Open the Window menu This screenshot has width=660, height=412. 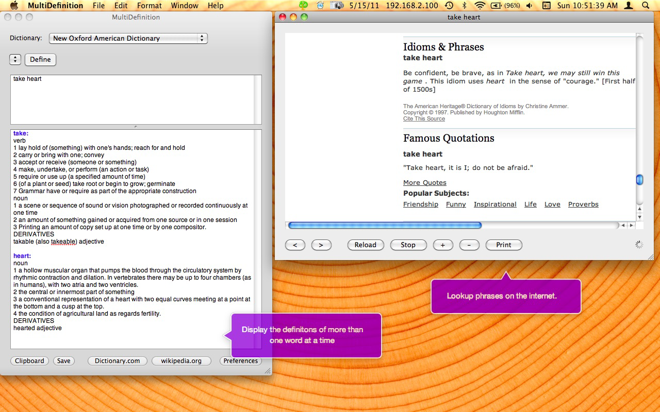[x=184, y=6]
